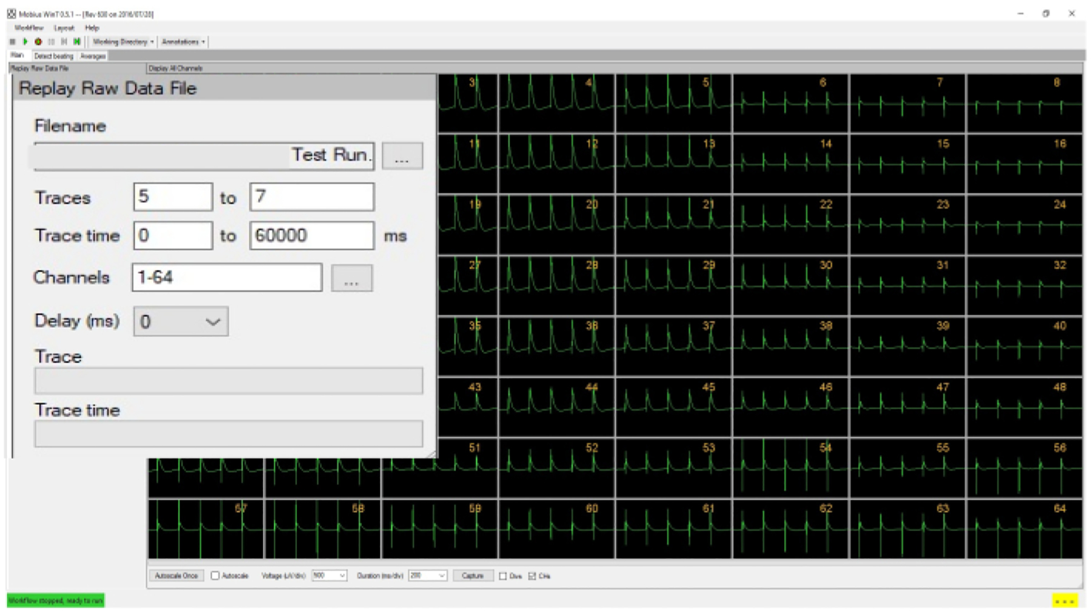
Task: Select channel 57 waveform plot
Action: pyautogui.click(x=205, y=529)
